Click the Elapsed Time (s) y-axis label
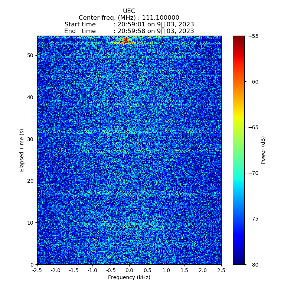297x297 pixels. [22, 150]
